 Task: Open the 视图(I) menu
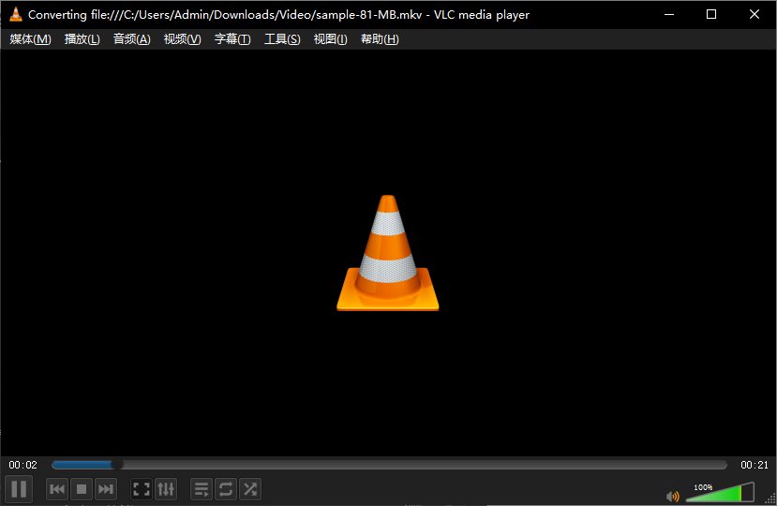coord(330,39)
